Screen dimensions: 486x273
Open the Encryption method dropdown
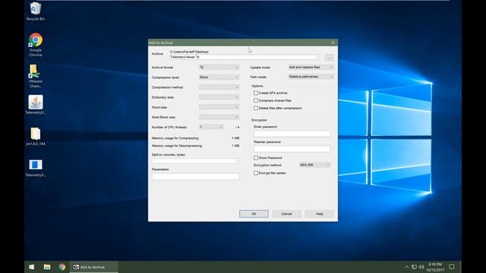[314, 165]
